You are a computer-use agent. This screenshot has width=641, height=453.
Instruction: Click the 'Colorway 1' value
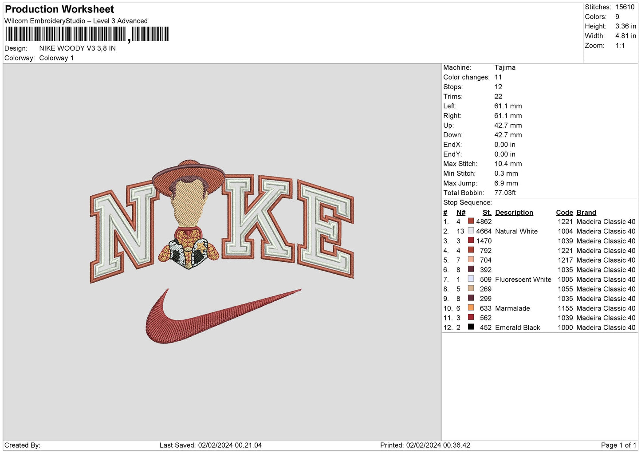point(56,58)
